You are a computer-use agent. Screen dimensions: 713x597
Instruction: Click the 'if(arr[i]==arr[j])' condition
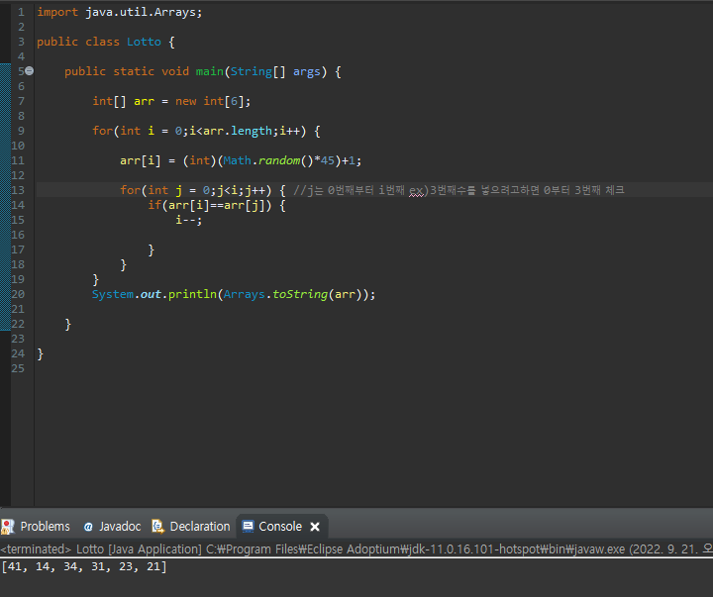[210, 205]
